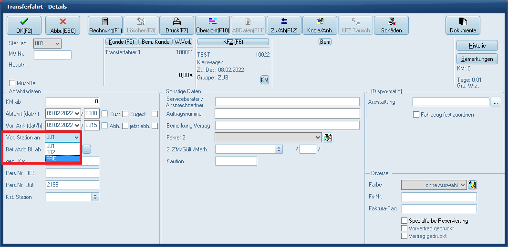Click the Kunde (F5) button
The width and height of the screenshot is (508, 247).
tap(122, 42)
